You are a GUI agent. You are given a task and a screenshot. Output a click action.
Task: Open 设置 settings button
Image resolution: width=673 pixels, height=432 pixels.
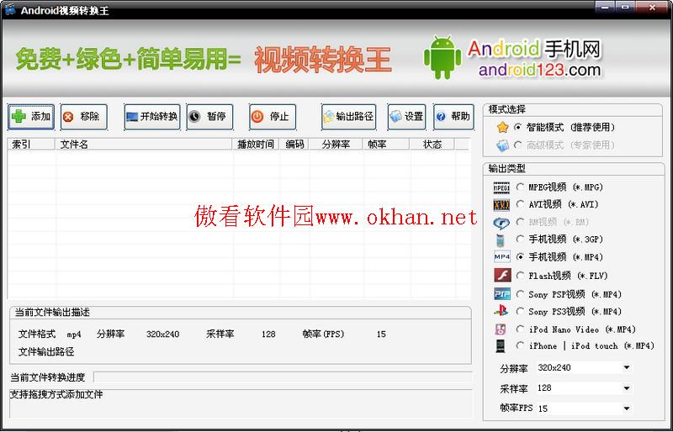(406, 117)
